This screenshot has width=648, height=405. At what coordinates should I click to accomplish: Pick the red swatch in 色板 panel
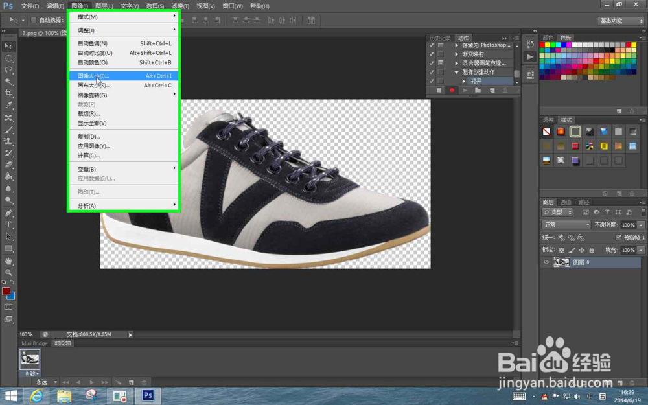point(542,45)
